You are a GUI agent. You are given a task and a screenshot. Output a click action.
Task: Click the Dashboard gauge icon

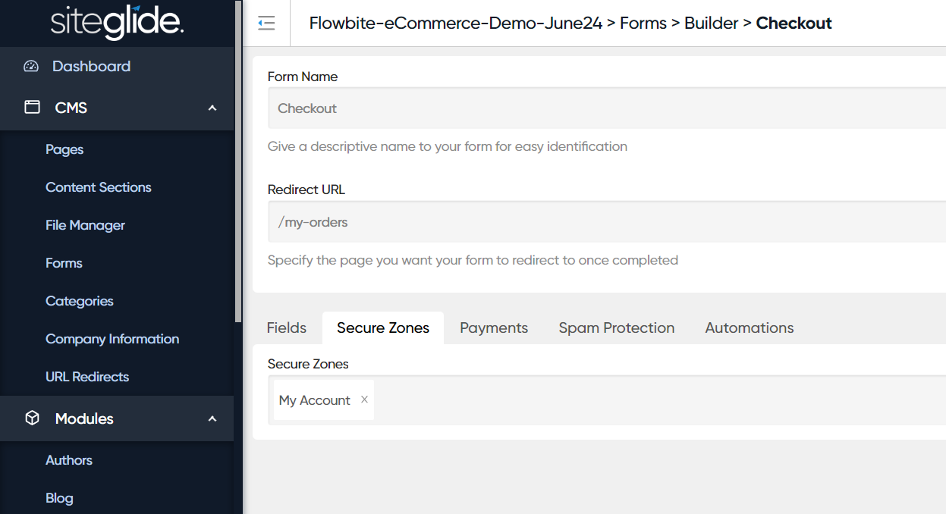31,67
